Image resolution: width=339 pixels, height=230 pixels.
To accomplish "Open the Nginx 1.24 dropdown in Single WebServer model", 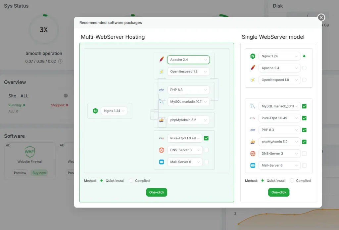I will pos(279,56).
